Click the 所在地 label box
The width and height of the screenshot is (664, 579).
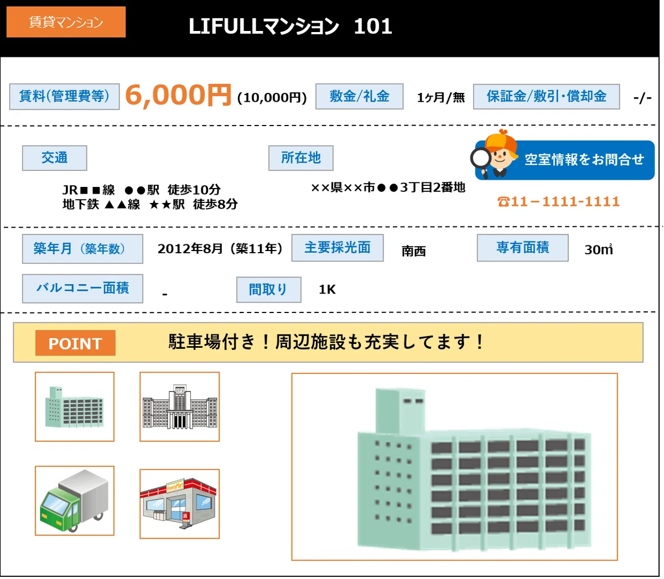300,158
